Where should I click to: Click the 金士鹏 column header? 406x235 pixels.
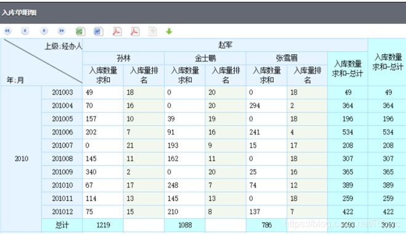(x=205, y=58)
